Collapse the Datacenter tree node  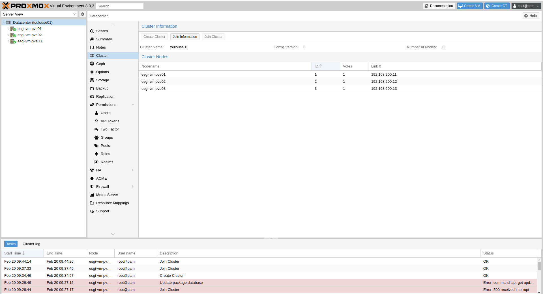(x=4, y=23)
